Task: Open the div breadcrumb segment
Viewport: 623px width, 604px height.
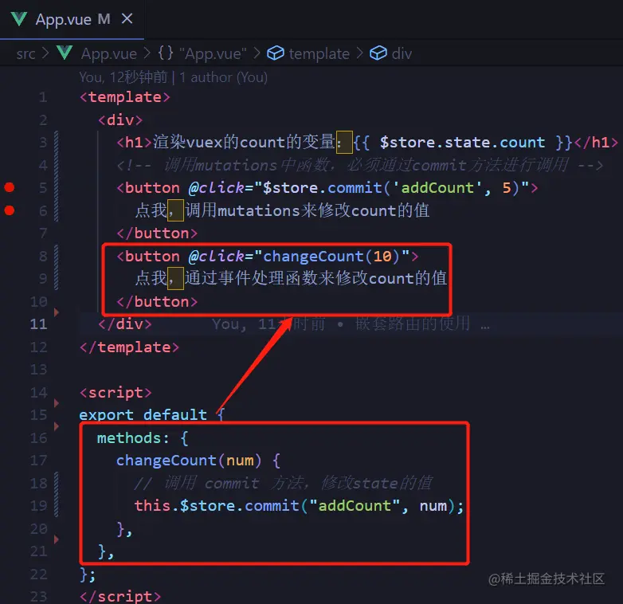Action: point(402,53)
